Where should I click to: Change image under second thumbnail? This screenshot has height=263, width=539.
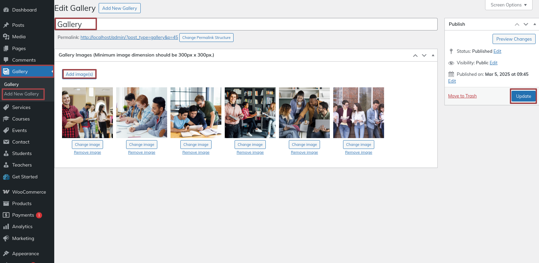coord(142,145)
